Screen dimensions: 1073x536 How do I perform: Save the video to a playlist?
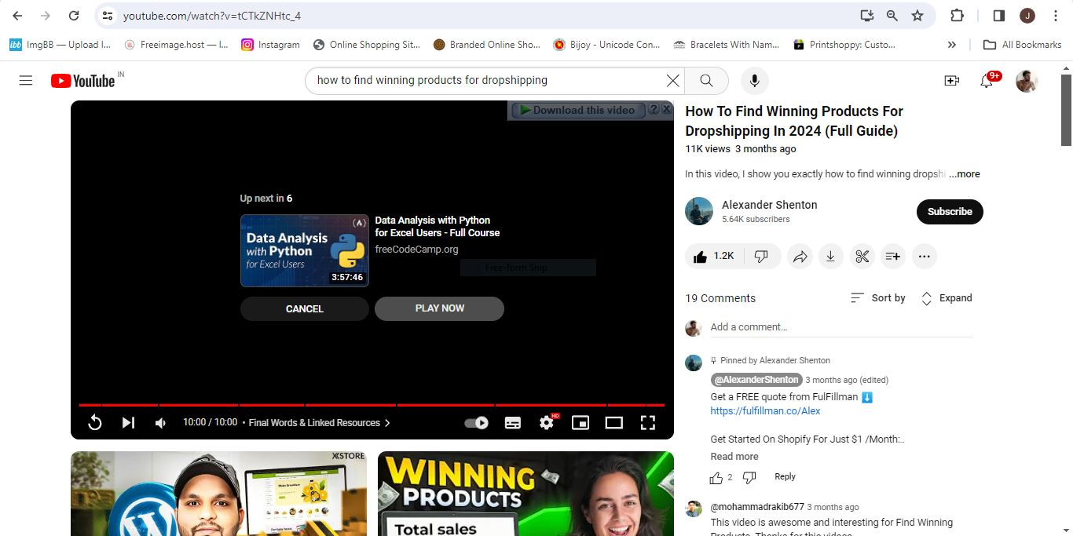pyautogui.click(x=893, y=256)
